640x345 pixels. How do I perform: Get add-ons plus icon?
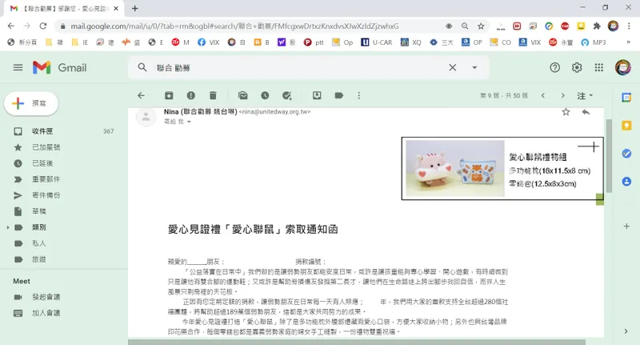coord(626,227)
